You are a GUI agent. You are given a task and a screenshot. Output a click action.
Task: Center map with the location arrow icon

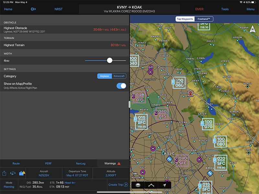pos(164,185)
